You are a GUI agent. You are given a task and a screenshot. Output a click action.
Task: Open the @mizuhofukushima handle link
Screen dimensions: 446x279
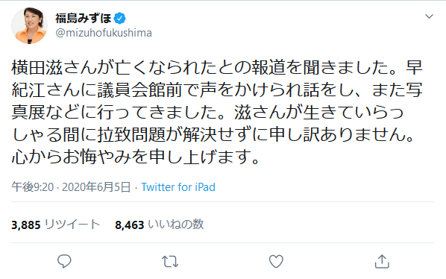104,33
